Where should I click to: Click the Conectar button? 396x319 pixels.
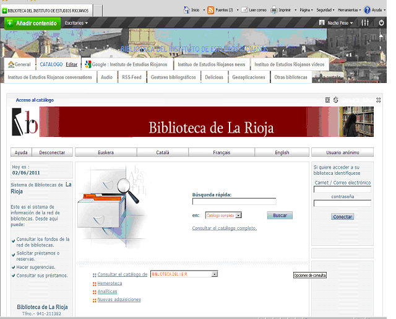(x=342, y=217)
